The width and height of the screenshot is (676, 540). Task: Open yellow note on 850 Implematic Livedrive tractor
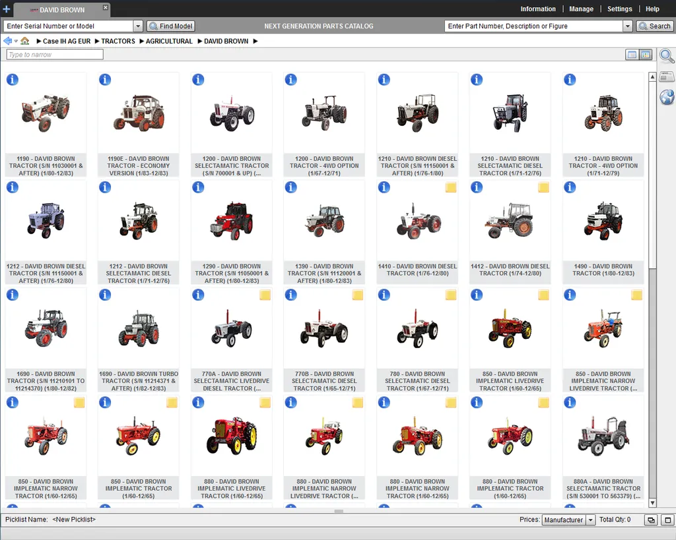point(544,295)
